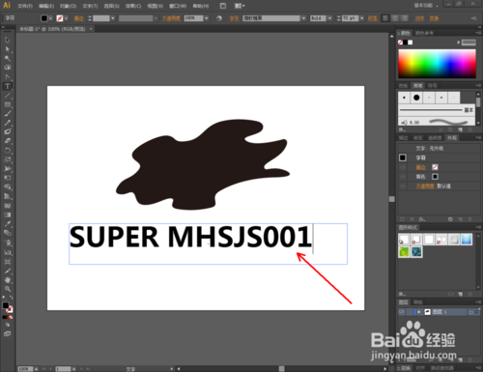Click the 段落 link in control bar

tap(373, 18)
